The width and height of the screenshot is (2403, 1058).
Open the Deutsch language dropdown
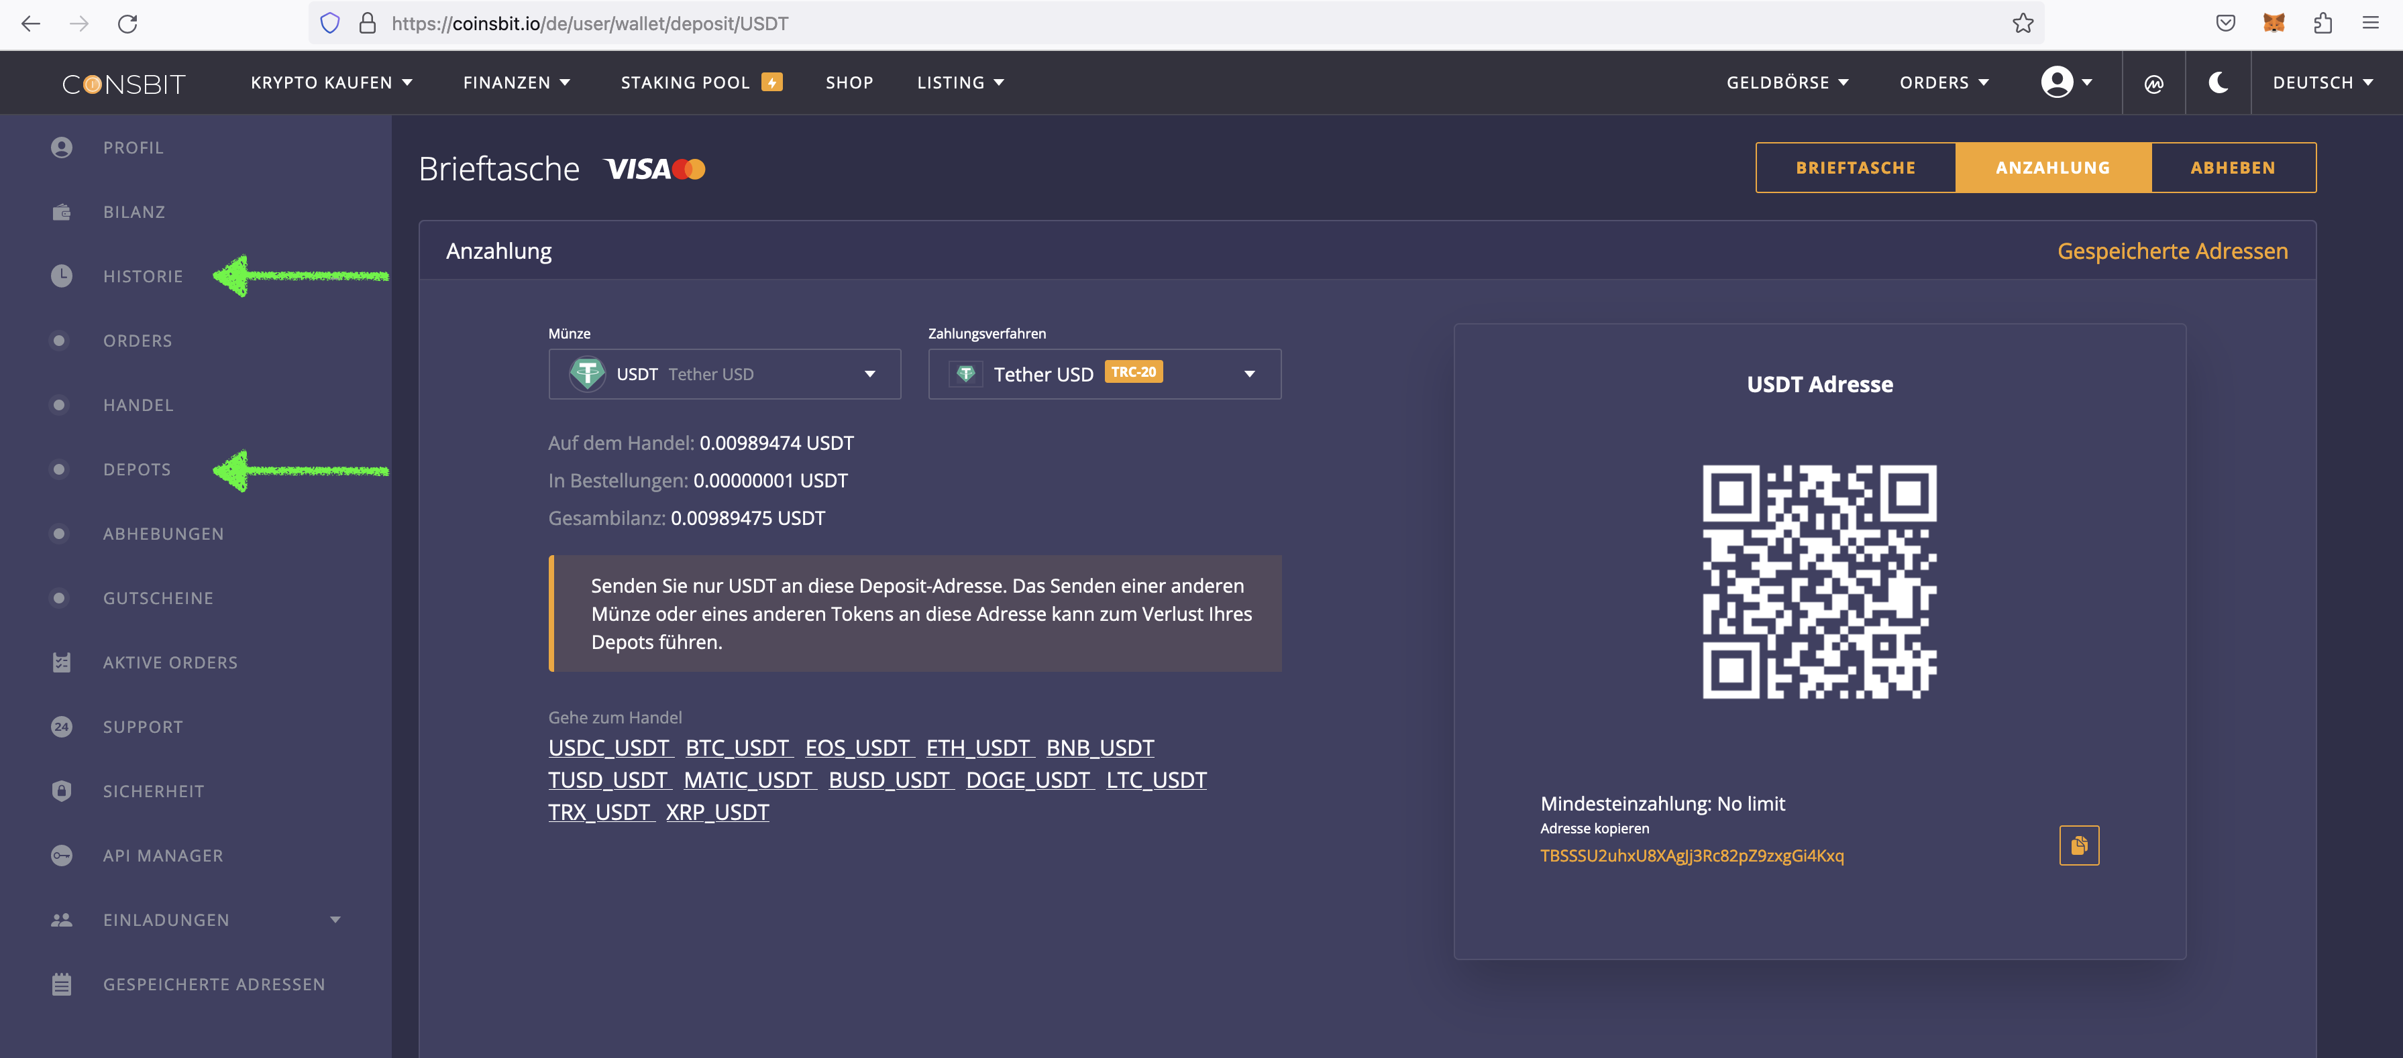click(2322, 82)
